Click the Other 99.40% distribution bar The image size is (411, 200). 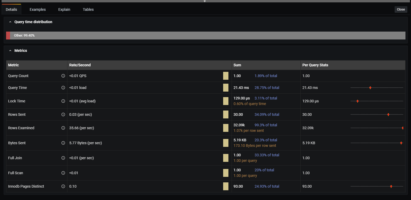pyautogui.click(x=208, y=36)
